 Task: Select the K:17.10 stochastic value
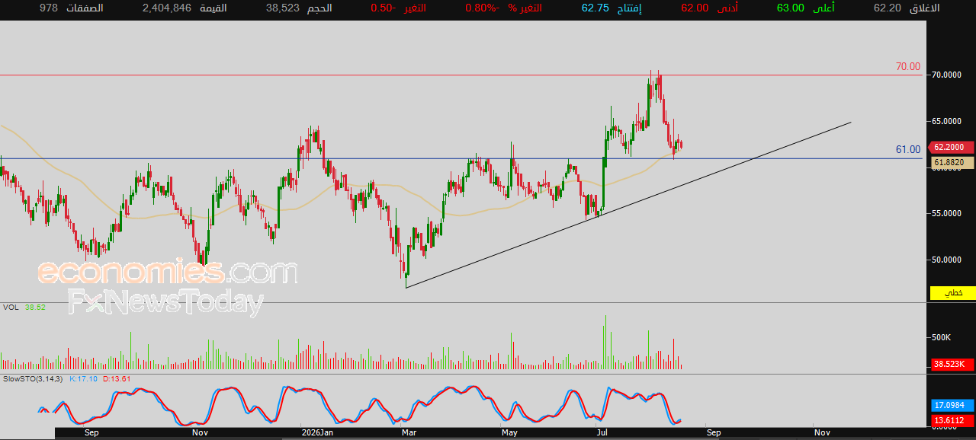coord(83,378)
